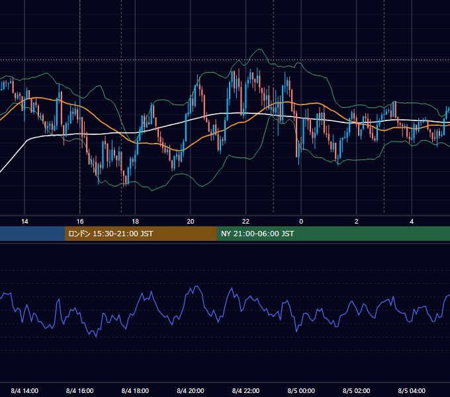Click the hour label 20 on the time axis
Screen dimensions: 450x397
click(191, 222)
